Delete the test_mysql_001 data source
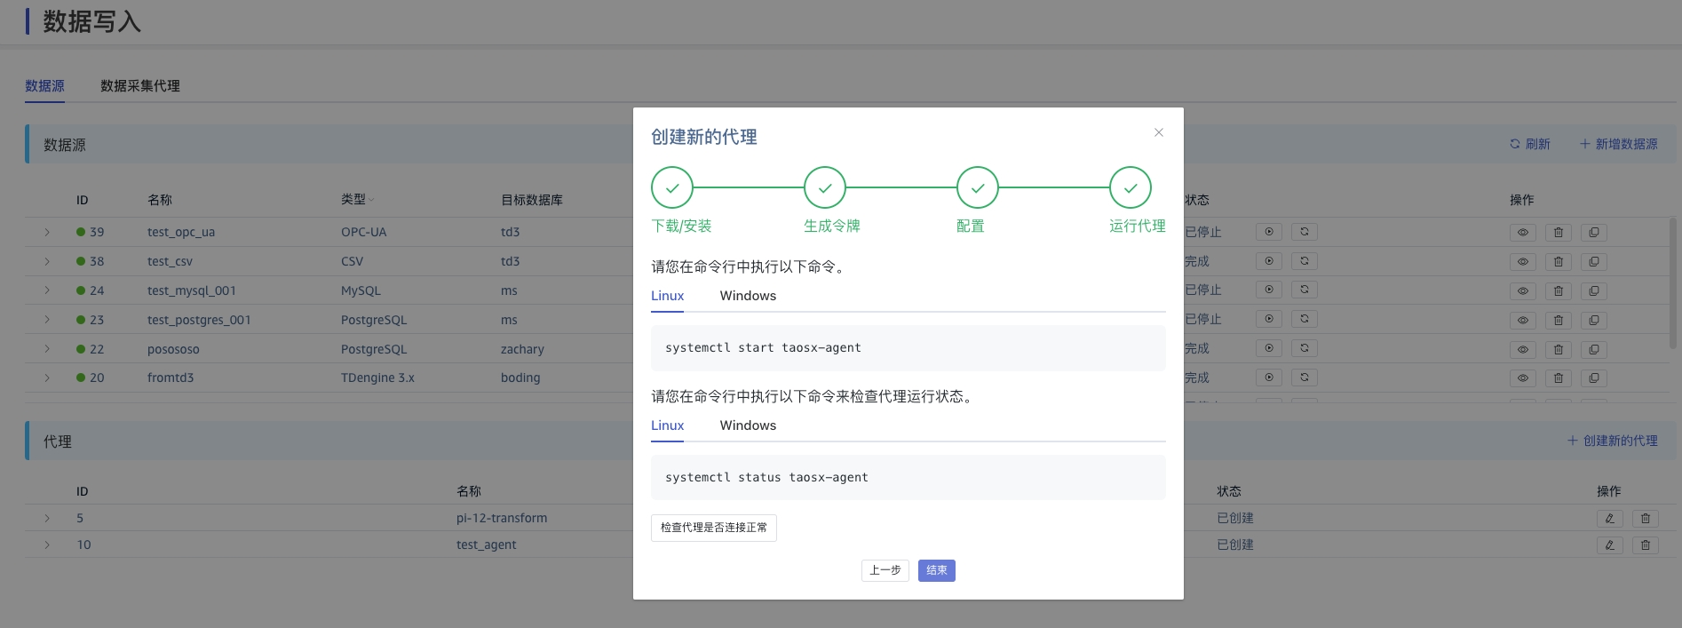The width and height of the screenshot is (1682, 628). (1558, 291)
